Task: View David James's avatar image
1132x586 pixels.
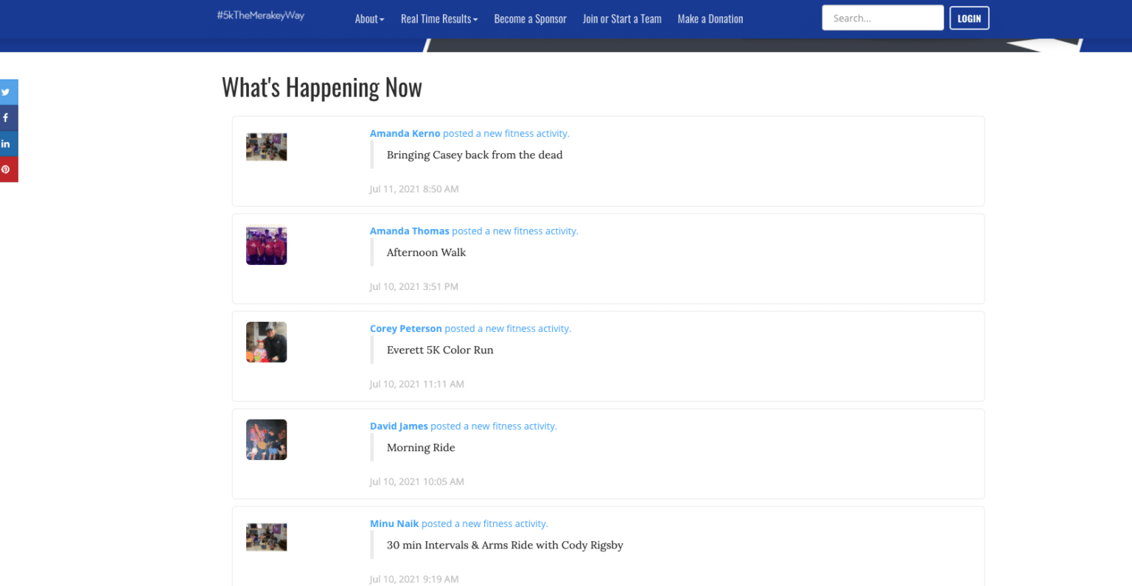Action: tap(266, 440)
